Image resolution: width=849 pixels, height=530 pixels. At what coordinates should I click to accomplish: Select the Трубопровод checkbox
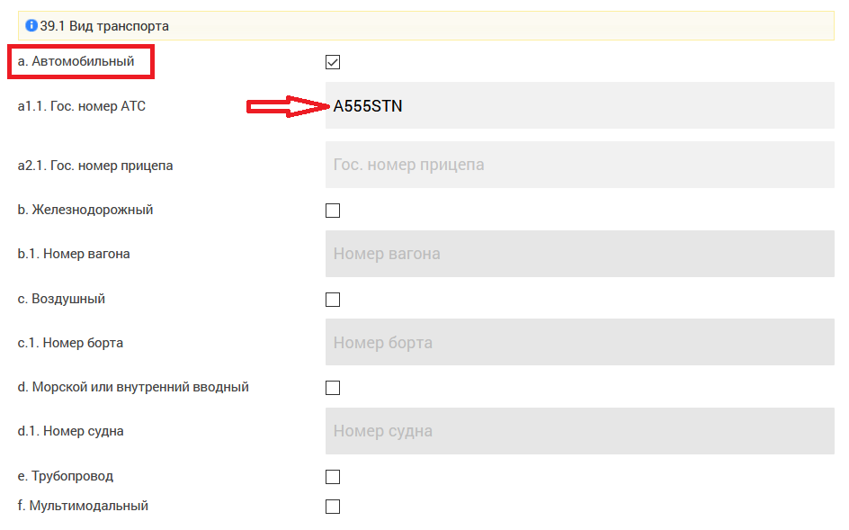pos(333,477)
